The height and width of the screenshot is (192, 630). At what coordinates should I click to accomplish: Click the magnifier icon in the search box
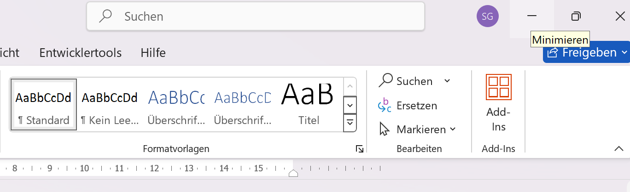click(x=106, y=17)
